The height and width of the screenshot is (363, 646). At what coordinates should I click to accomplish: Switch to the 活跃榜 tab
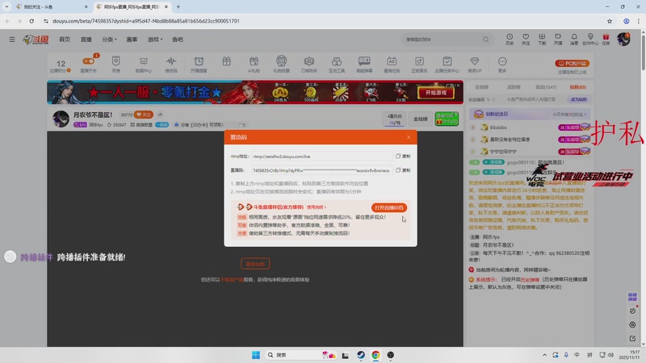coord(514,87)
